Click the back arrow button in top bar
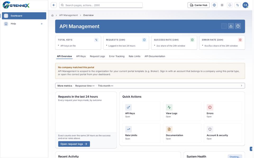This screenshot has width=254, height=158. click(x=54, y=5)
